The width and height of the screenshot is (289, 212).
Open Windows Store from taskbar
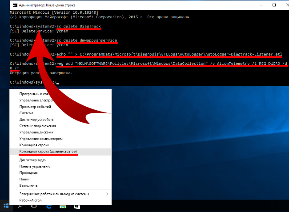coord(77,207)
